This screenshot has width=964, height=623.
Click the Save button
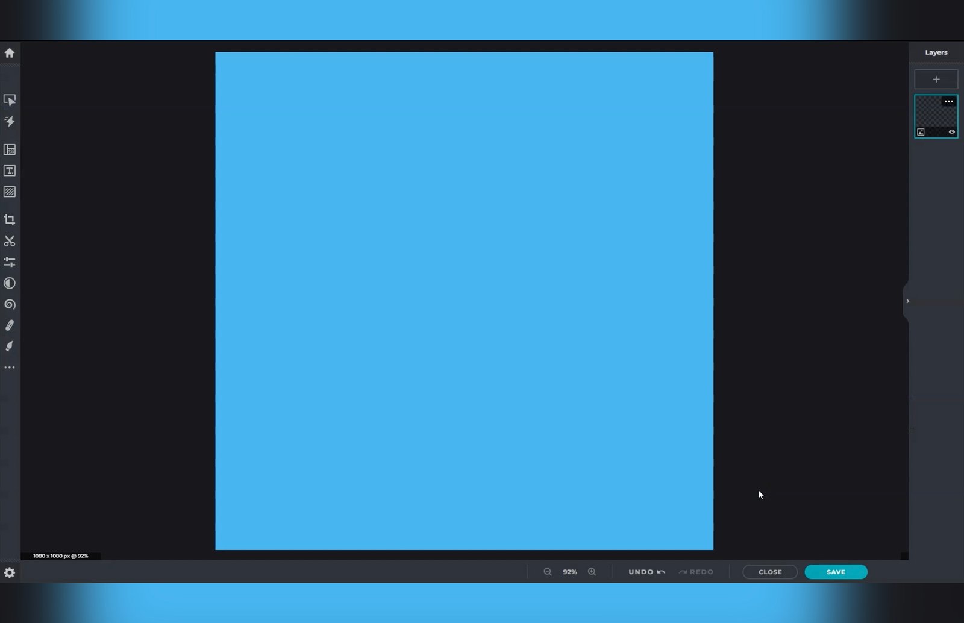[x=836, y=572]
